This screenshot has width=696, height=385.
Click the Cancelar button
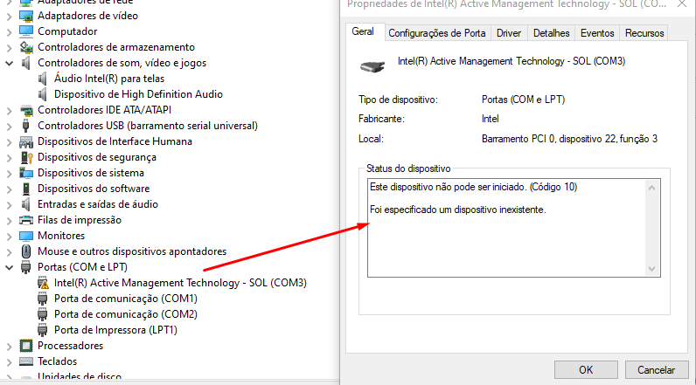656,370
